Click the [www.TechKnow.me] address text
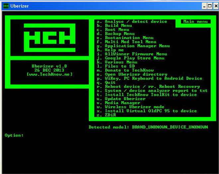219x174 pixels. 49,74
